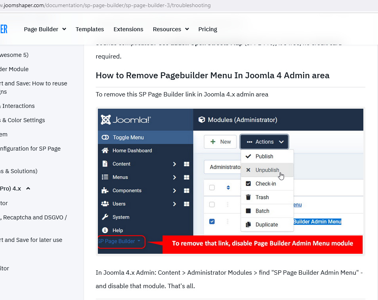Click the Components puzzle piece icon
The image size is (378, 300).
[x=105, y=191]
